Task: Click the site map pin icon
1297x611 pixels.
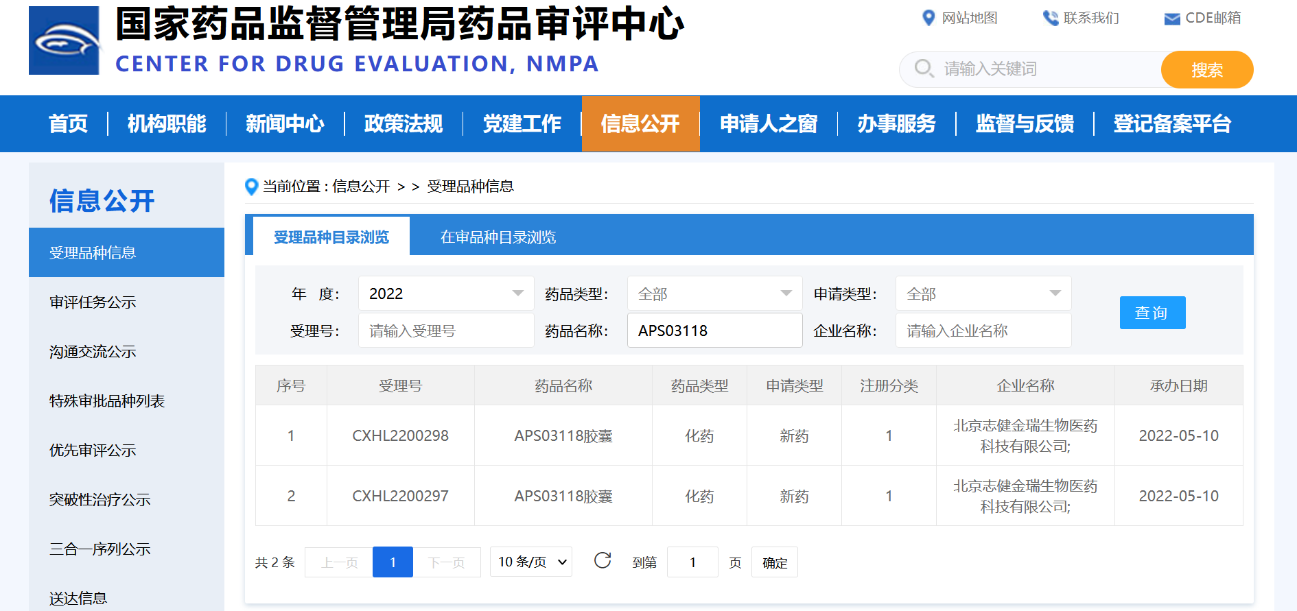Action: point(928,18)
